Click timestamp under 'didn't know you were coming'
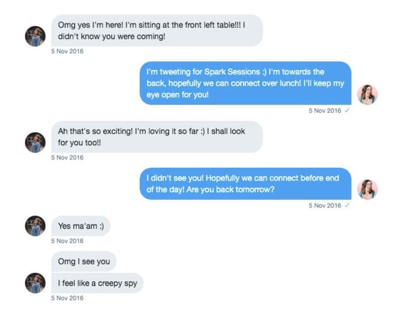The width and height of the screenshot is (399, 316). coord(67,51)
